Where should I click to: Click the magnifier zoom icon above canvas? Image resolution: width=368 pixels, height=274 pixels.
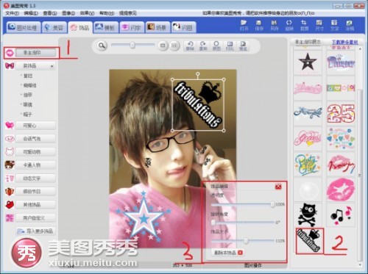pyautogui.click(x=102, y=46)
